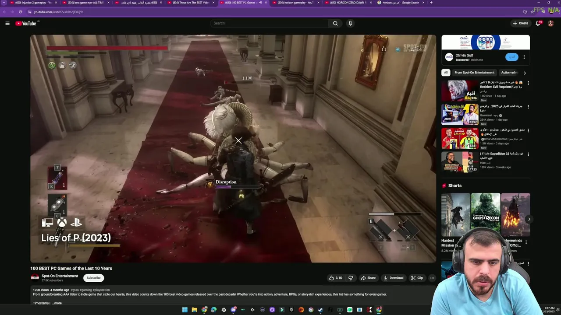Open Windows Start menu
This screenshot has width=561, height=315.
[x=185, y=310]
